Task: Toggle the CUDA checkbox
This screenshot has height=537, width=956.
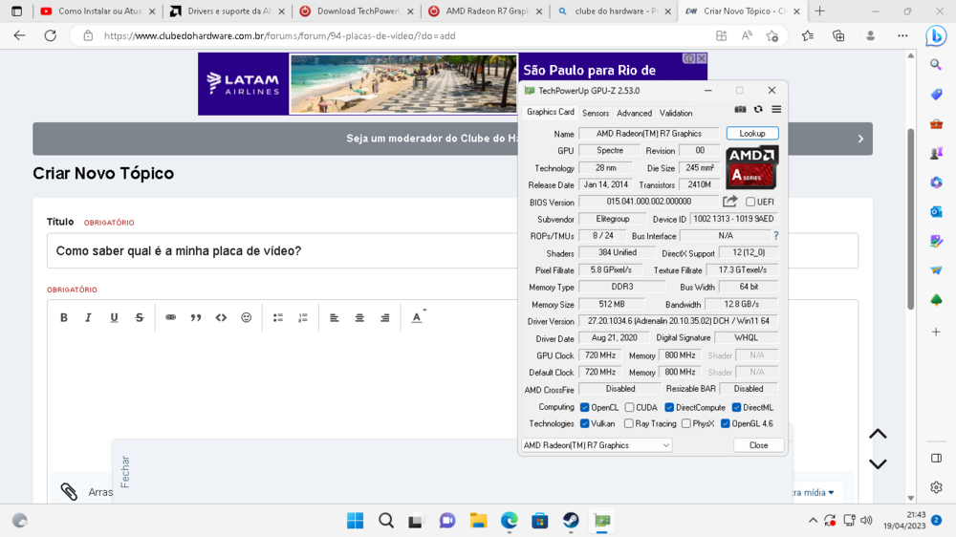Action: pos(629,407)
